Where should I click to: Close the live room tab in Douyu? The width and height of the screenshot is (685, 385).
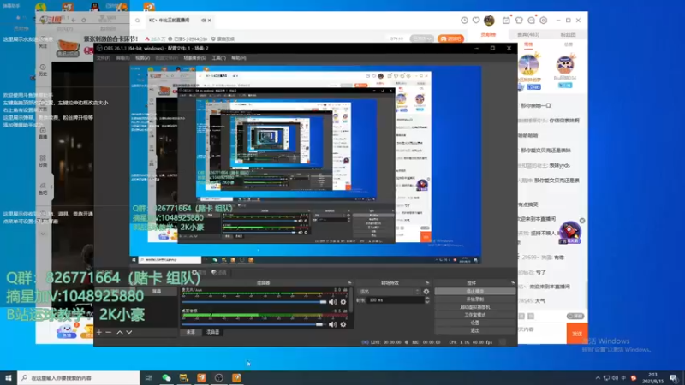click(x=209, y=20)
